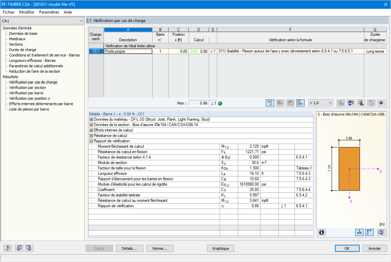This screenshot has height=262, width=391.
Task: Toggle the highlighted bar diagram display icon
Action: coord(300,103)
